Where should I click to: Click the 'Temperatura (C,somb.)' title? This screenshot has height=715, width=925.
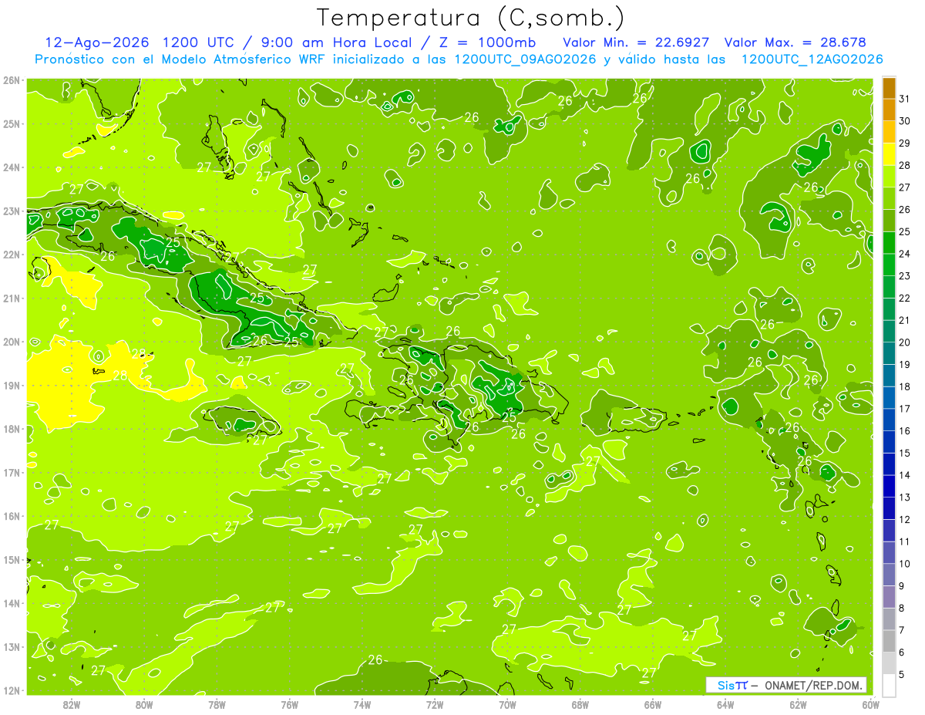470,18
